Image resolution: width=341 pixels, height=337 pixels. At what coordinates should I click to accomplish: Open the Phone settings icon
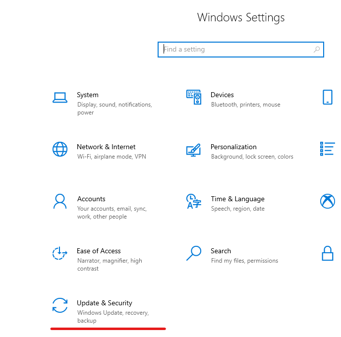click(x=327, y=97)
